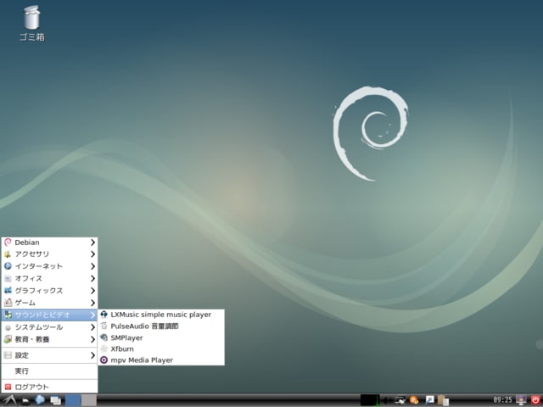The width and height of the screenshot is (543, 407).
Task: Click the magnifier tray icon
Action: (x=429, y=400)
